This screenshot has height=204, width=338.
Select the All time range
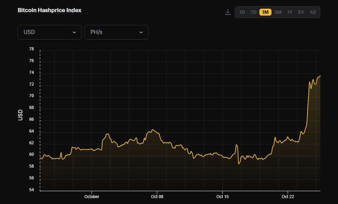(x=313, y=12)
